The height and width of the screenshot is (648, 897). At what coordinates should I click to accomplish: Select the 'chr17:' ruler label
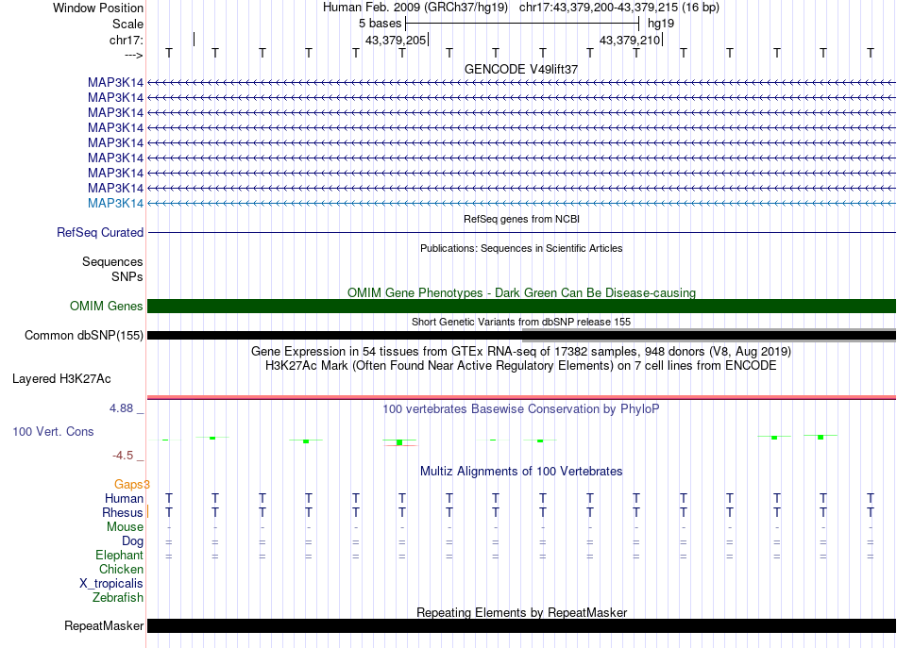coord(126,40)
